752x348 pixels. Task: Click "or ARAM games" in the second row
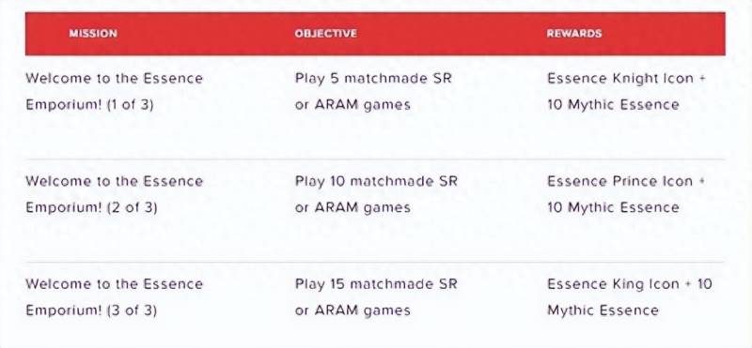[352, 207]
